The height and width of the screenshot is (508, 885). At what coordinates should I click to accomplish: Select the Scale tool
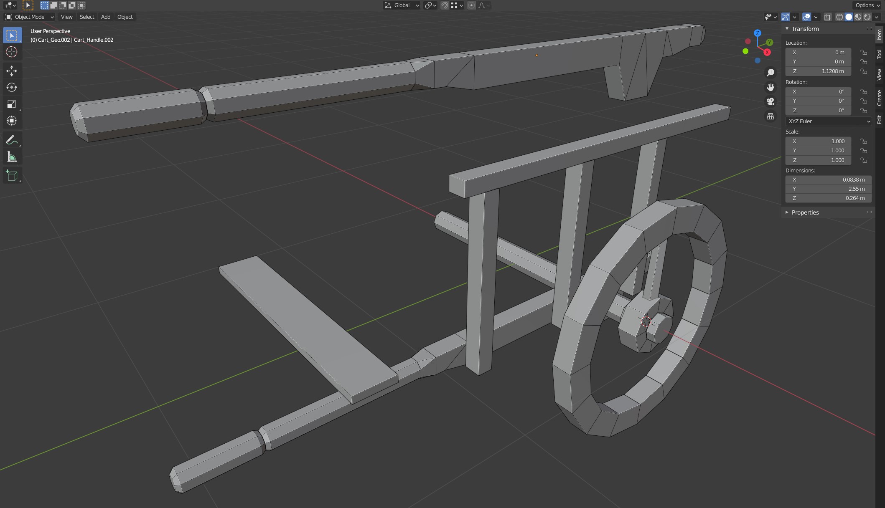coord(12,104)
